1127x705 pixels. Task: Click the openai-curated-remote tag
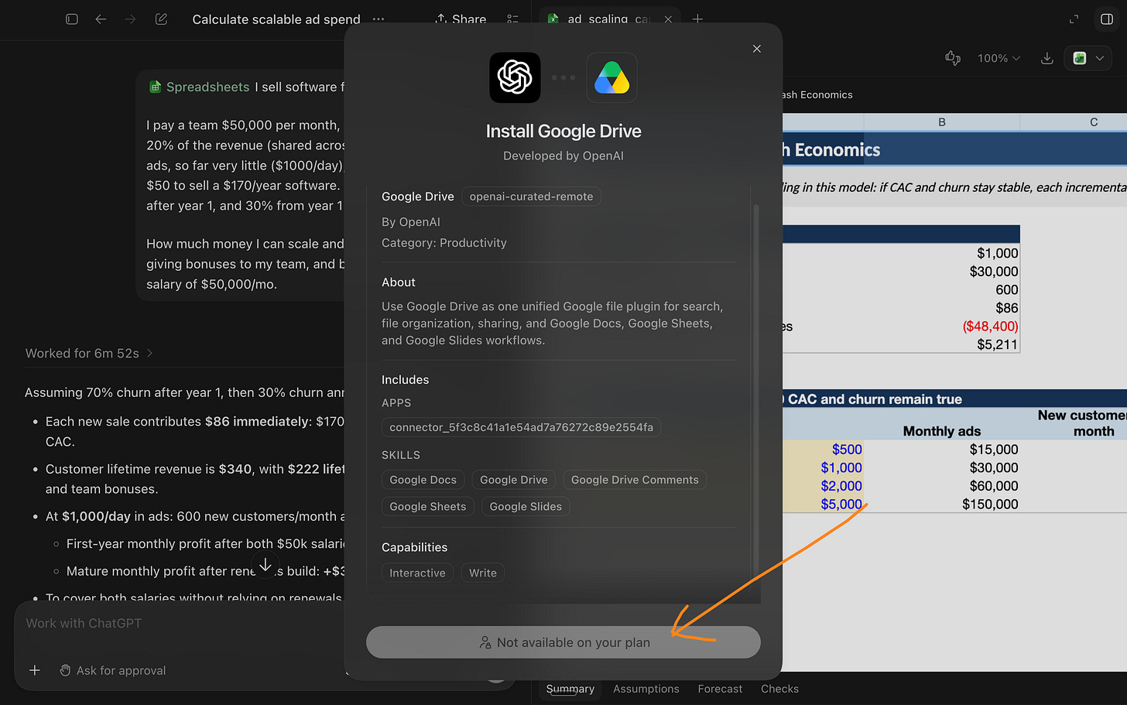point(531,197)
